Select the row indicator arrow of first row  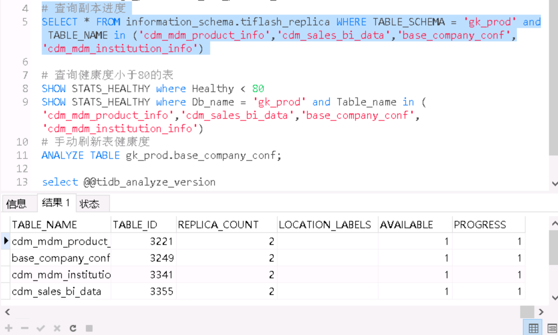6,241
